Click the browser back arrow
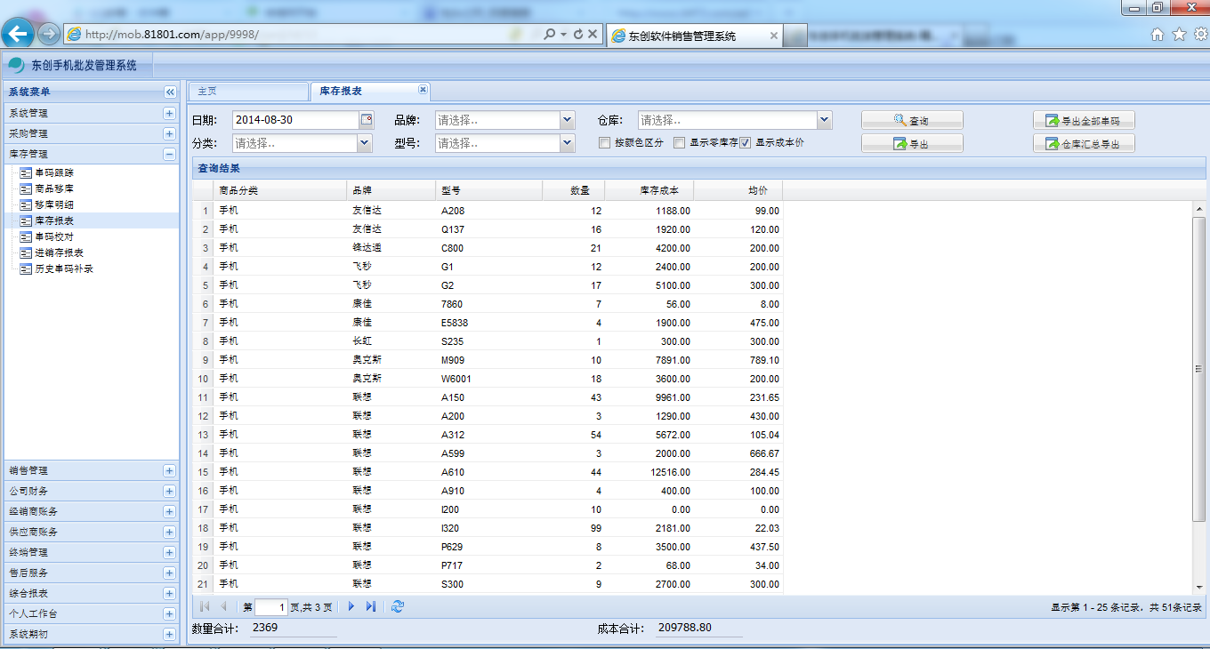1210x649 pixels. coord(18,34)
